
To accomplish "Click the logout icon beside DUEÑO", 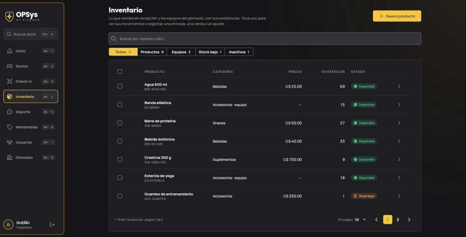I will pos(52,225).
